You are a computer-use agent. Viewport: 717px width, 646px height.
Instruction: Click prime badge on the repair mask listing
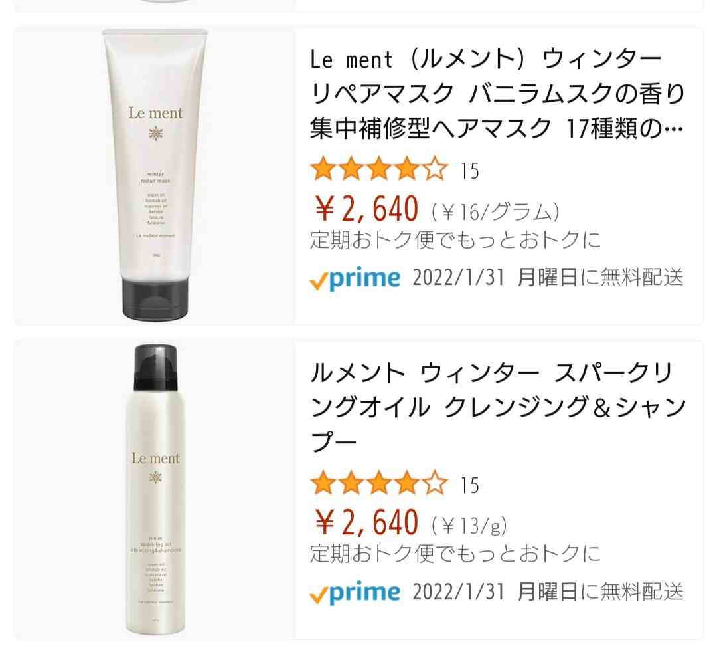click(x=355, y=278)
